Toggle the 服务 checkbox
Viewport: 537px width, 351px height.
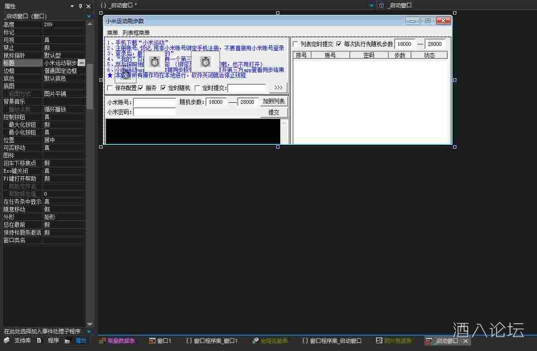coord(141,88)
